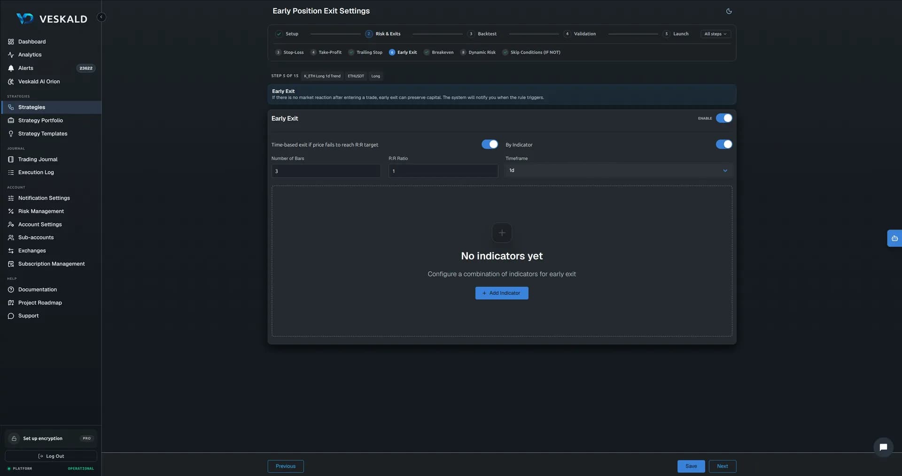The height and width of the screenshot is (476, 902).
Task: Click the Trading Journal book icon
Action: coord(11,160)
